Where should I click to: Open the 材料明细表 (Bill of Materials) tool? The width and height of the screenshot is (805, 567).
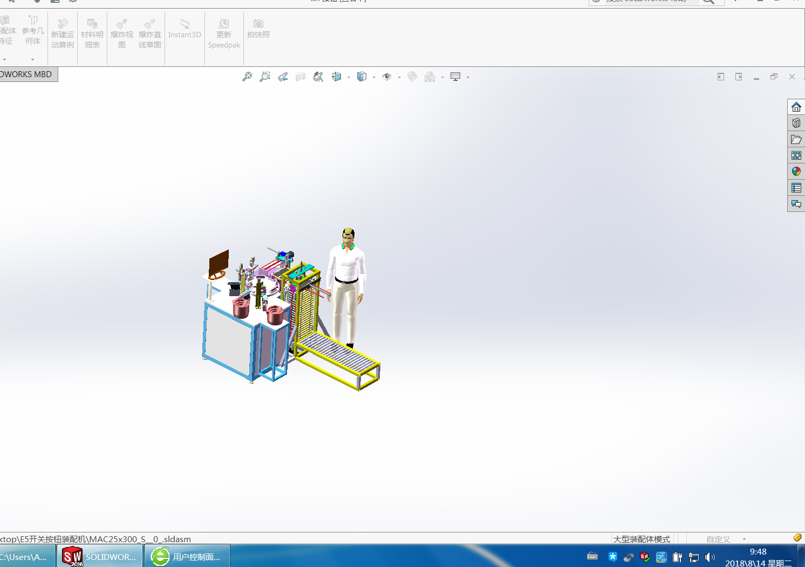point(92,33)
